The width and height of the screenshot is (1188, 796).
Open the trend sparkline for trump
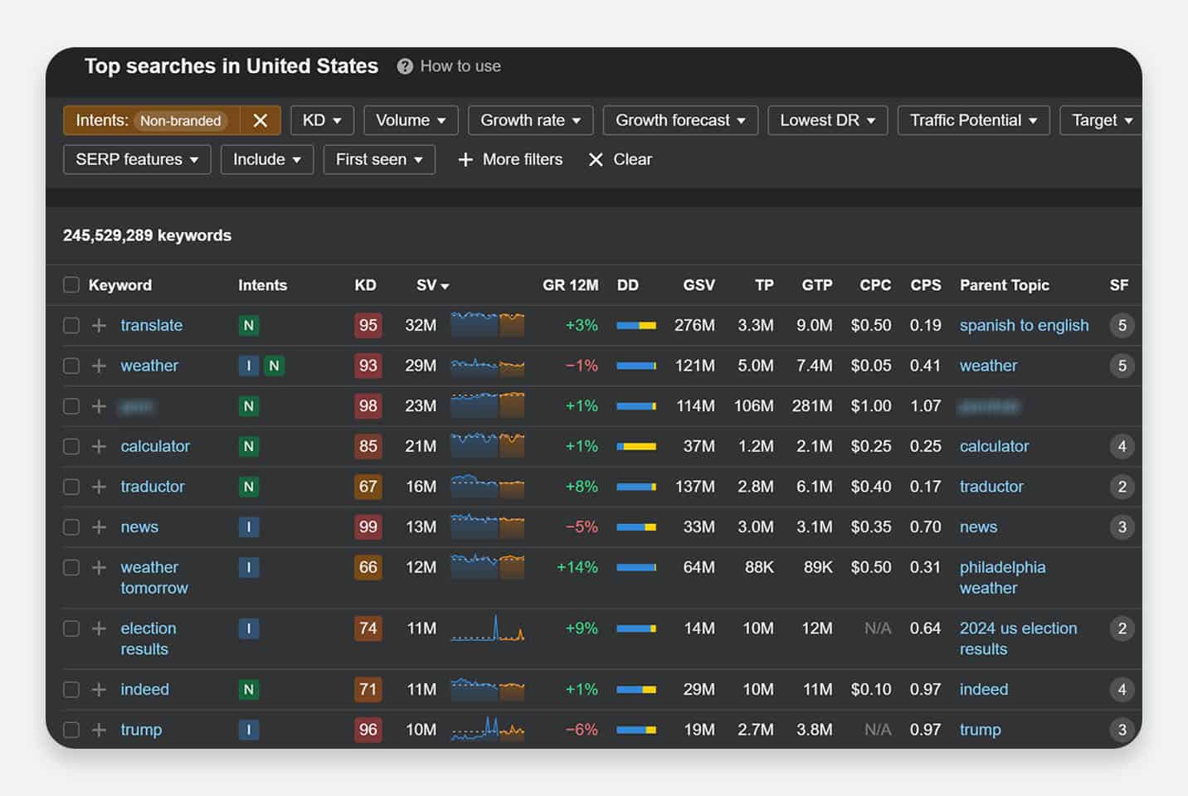tap(487, 728)
